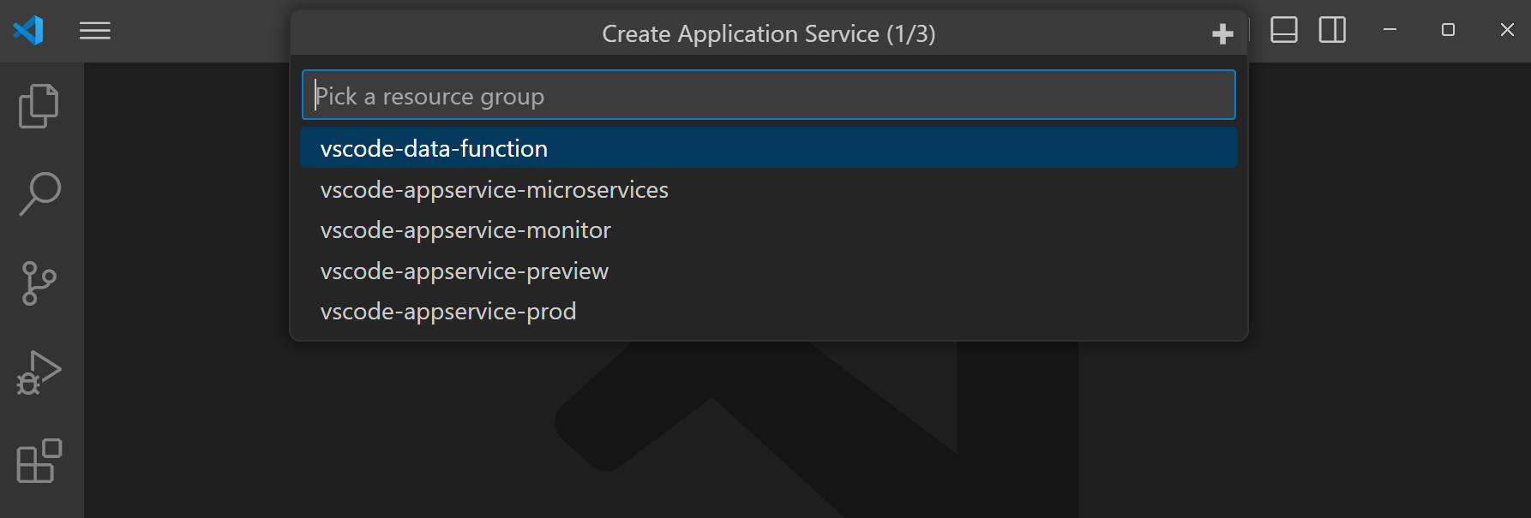The image size is (1531, 518).
Task: Open the Search view icon
Action: 39,194
